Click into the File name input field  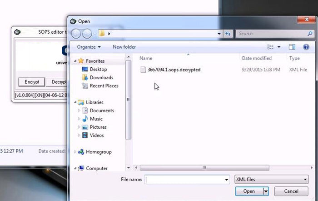click(184, 180)
